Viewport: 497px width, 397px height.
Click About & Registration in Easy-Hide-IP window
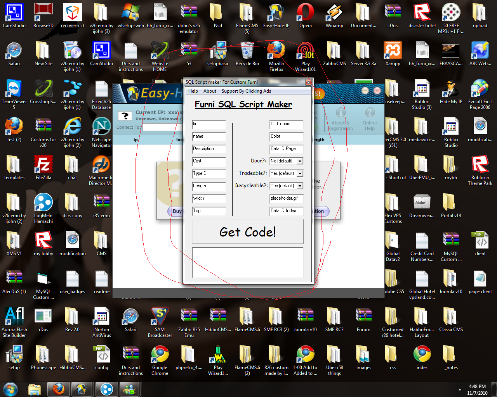[x=341, y=119]
